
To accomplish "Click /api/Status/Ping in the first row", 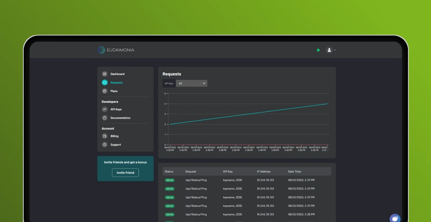I will click(x=196, y=180).
